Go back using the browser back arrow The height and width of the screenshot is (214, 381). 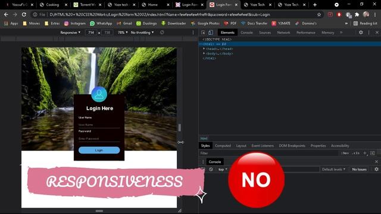click(6, 14)
